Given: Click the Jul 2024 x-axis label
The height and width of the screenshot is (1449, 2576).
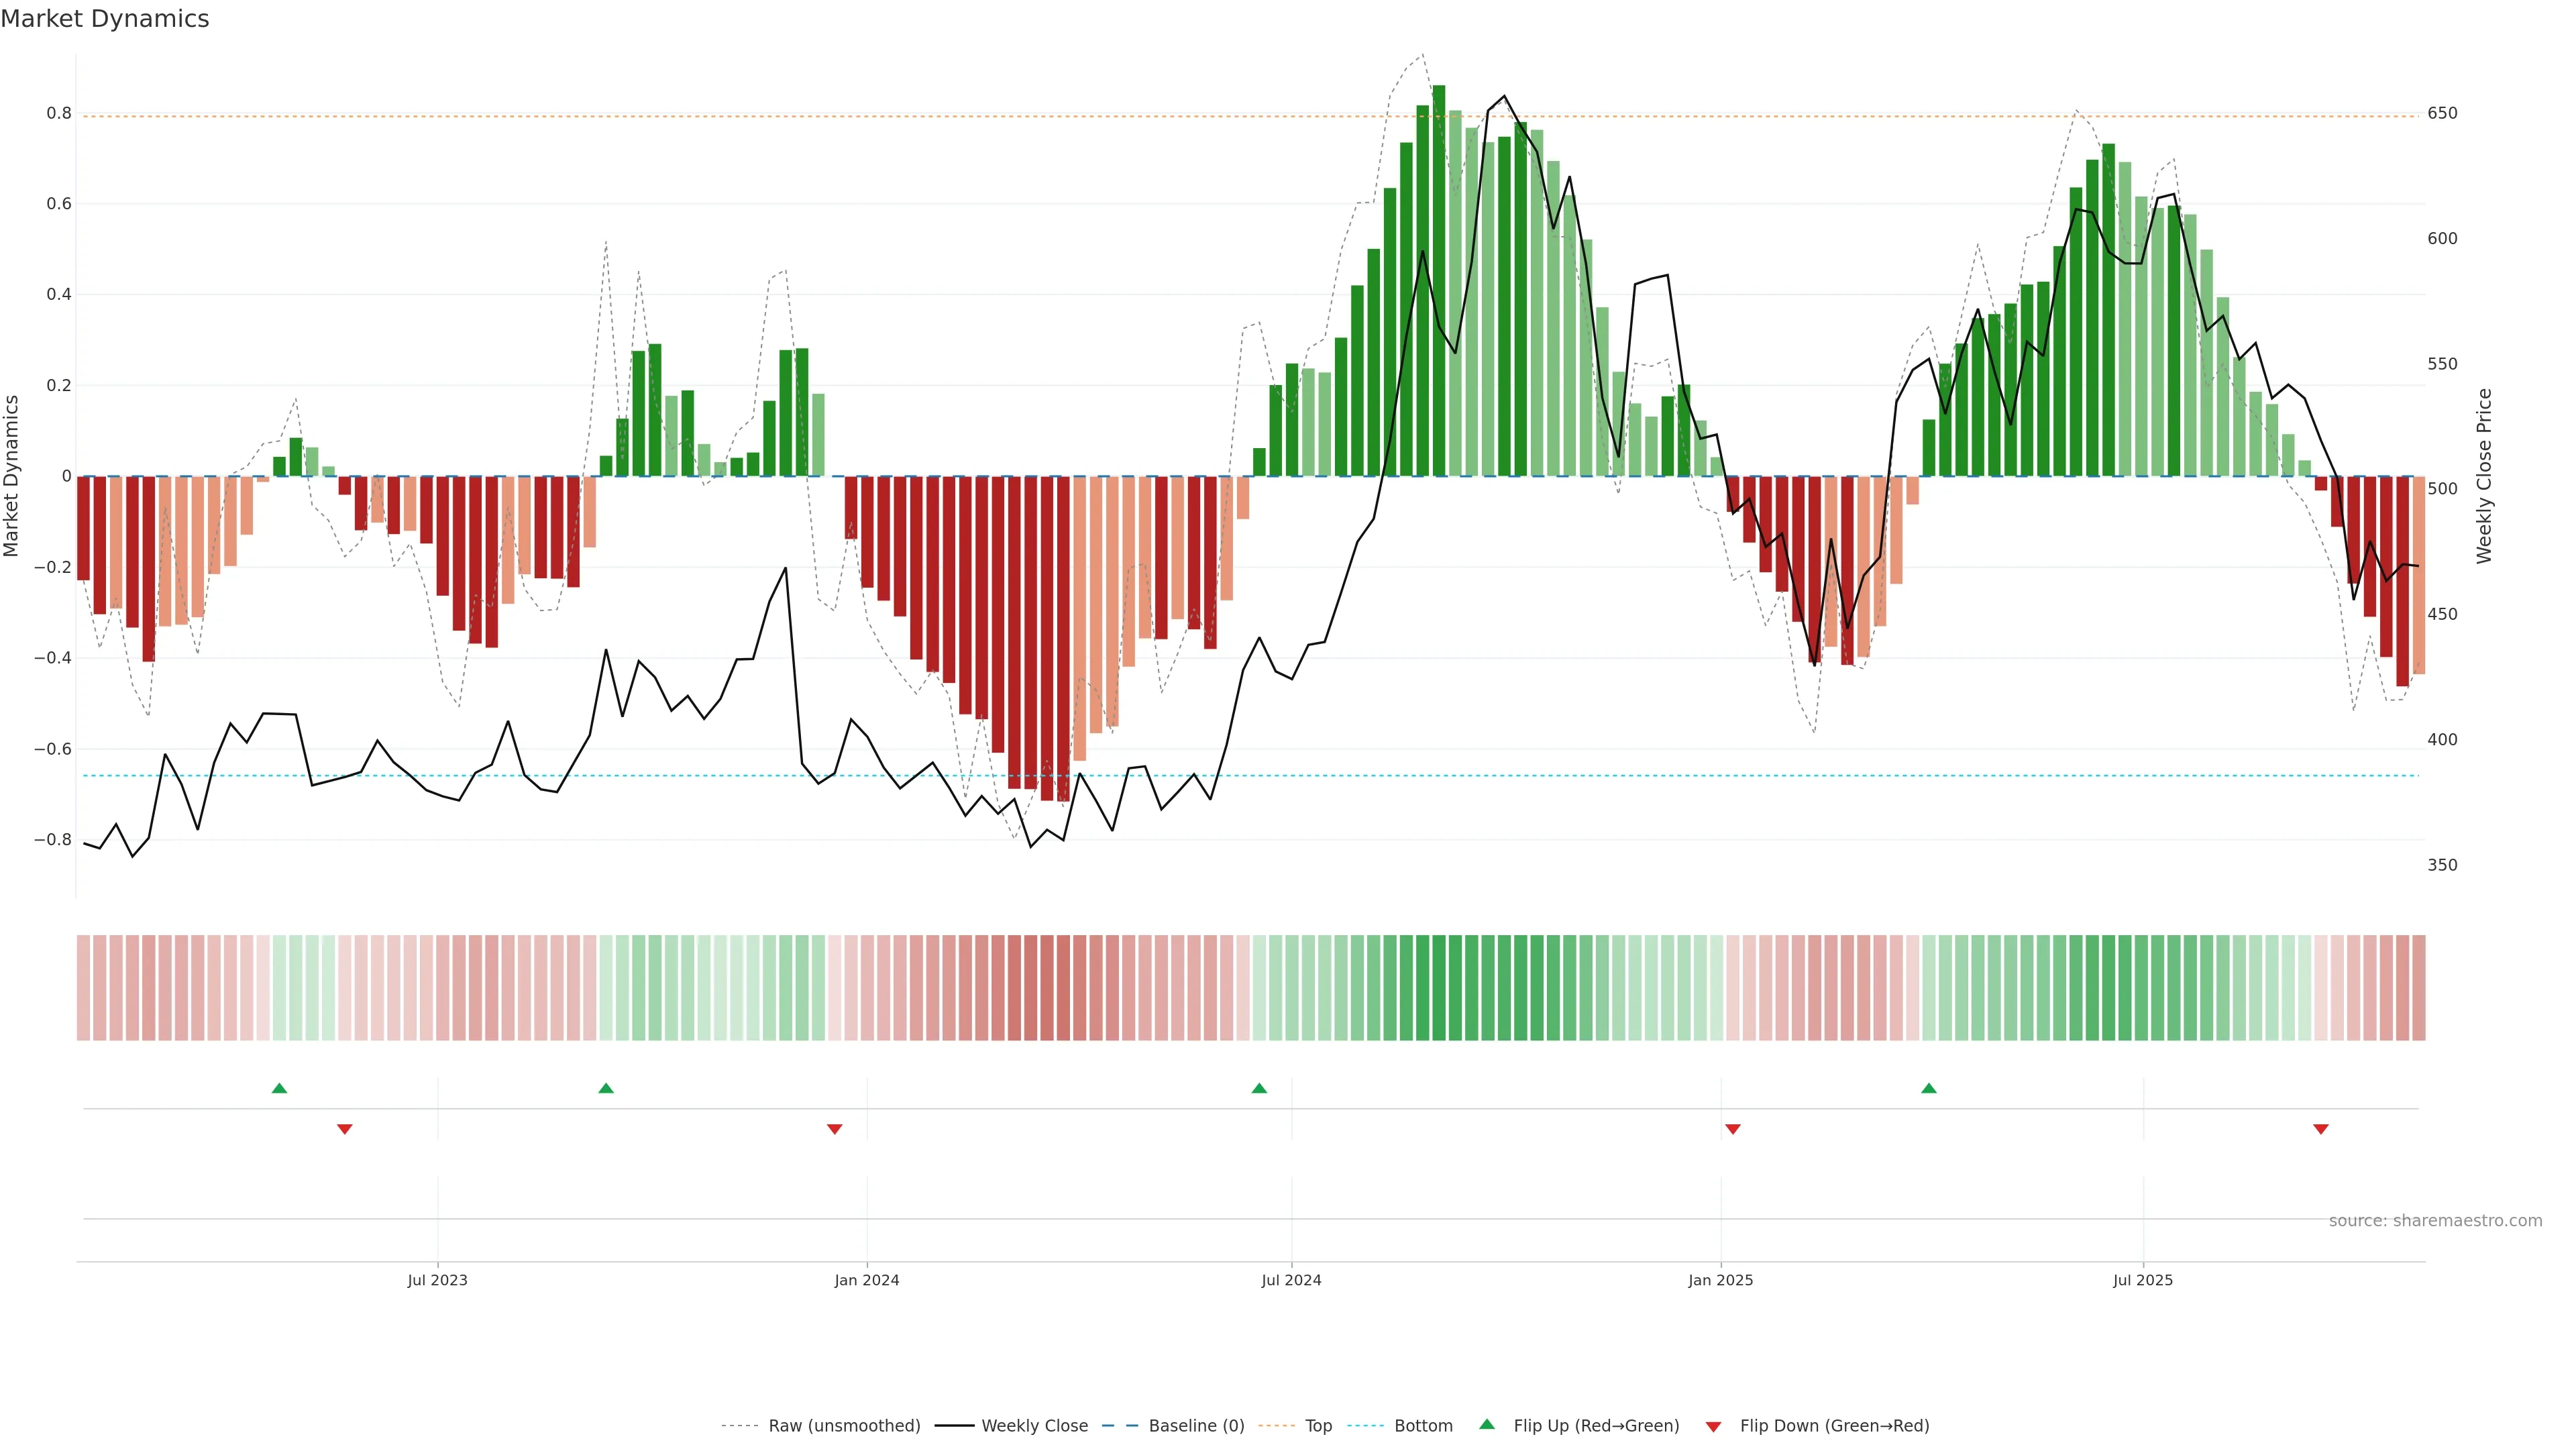Looking at the screenshot, I should 1291,1280.
